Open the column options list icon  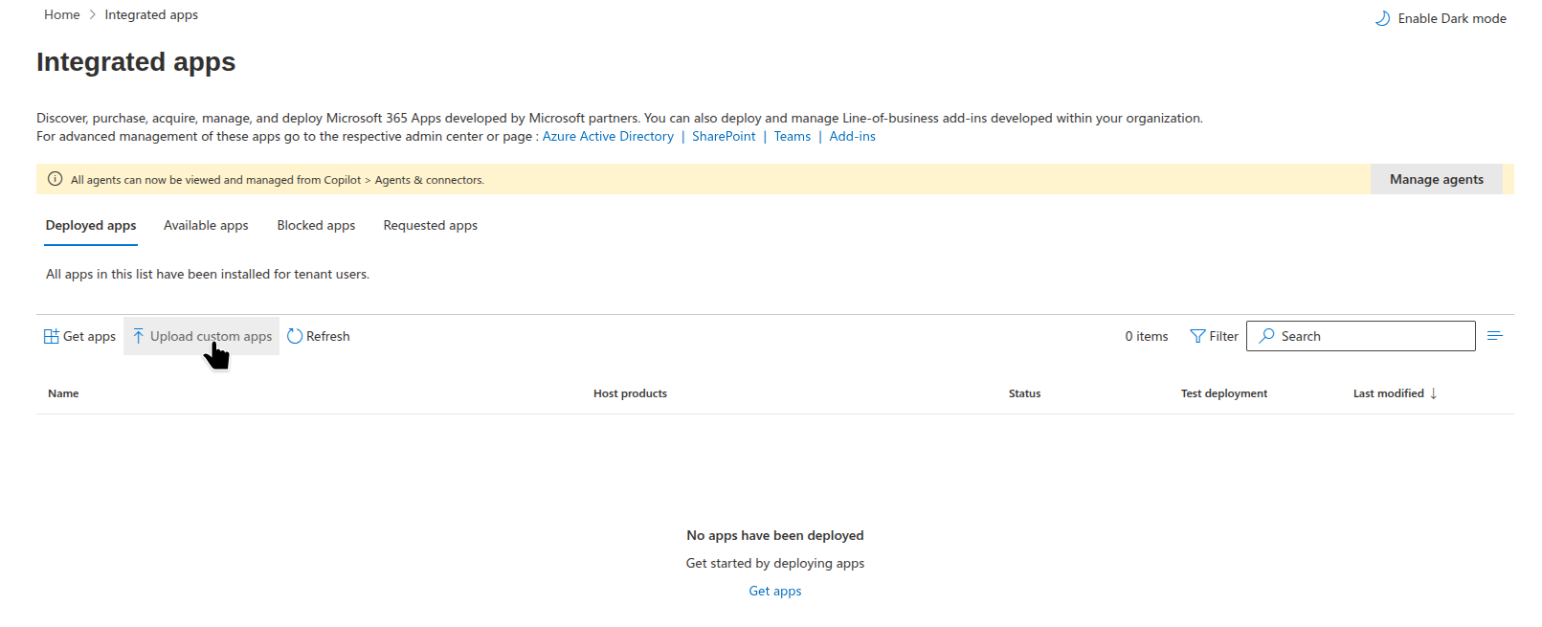click(x=1495, y=336)
